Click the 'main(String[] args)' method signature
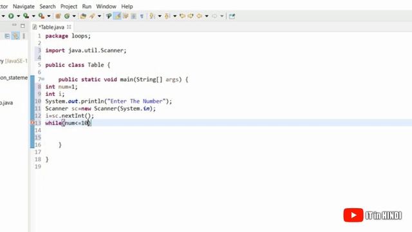 tap(151, 79)
